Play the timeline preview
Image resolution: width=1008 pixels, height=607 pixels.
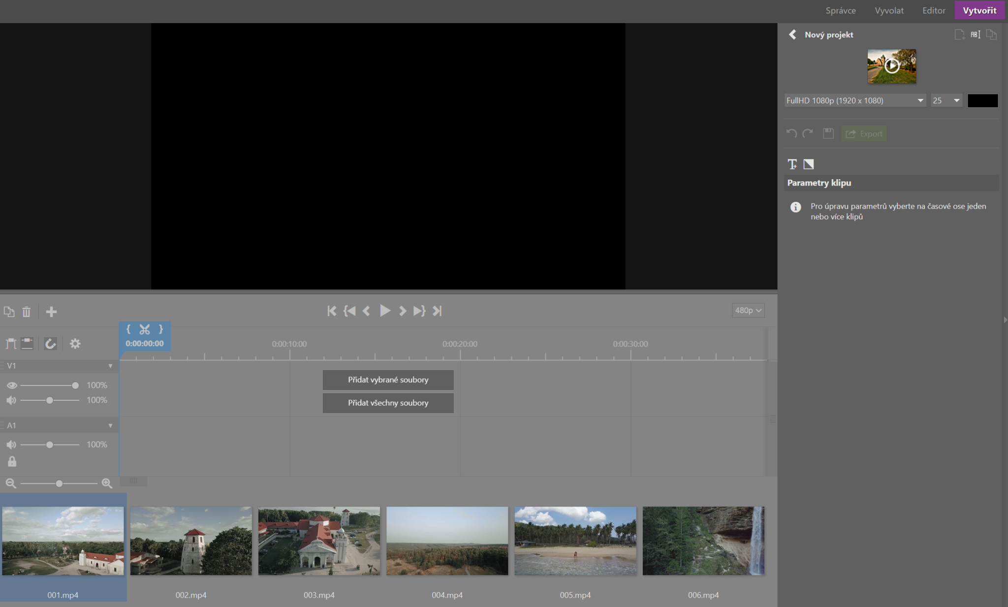385,311
